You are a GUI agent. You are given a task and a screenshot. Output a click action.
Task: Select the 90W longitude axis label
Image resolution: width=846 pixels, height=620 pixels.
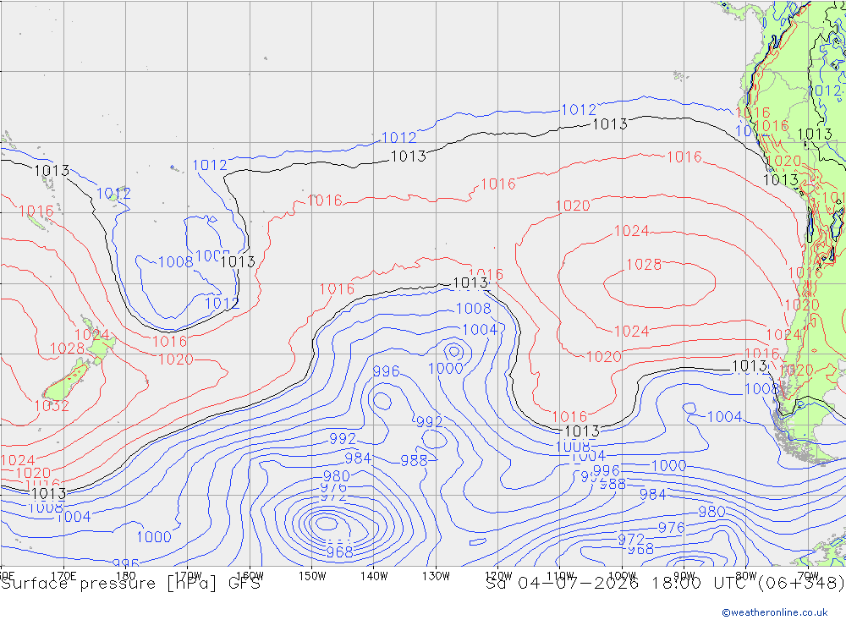click(684, 576)
